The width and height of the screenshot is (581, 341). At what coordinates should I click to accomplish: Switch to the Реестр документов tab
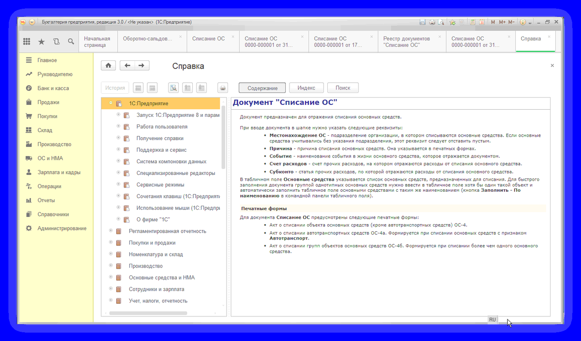coord(412,42)
